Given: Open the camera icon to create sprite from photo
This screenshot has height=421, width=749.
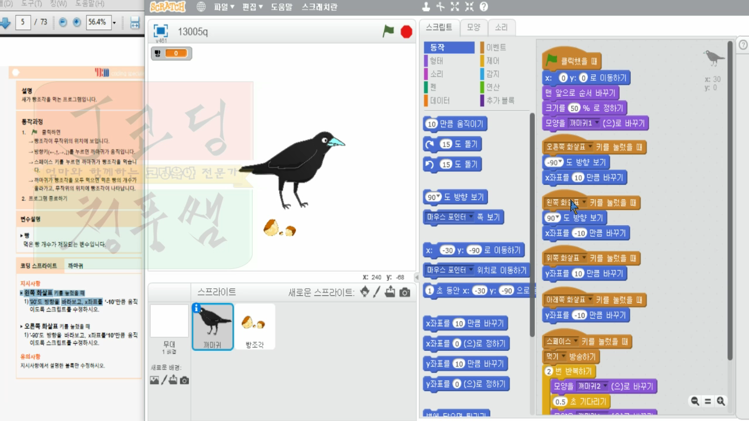Looking at the screenshot, I should click(x=404, y=292).
